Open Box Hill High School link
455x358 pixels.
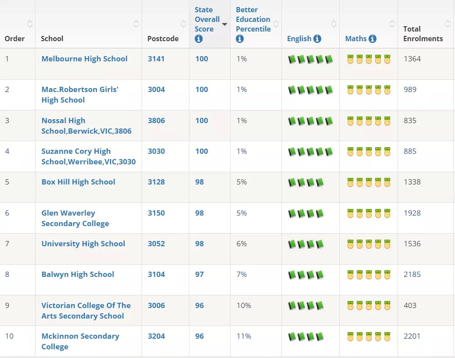(78, 182)
